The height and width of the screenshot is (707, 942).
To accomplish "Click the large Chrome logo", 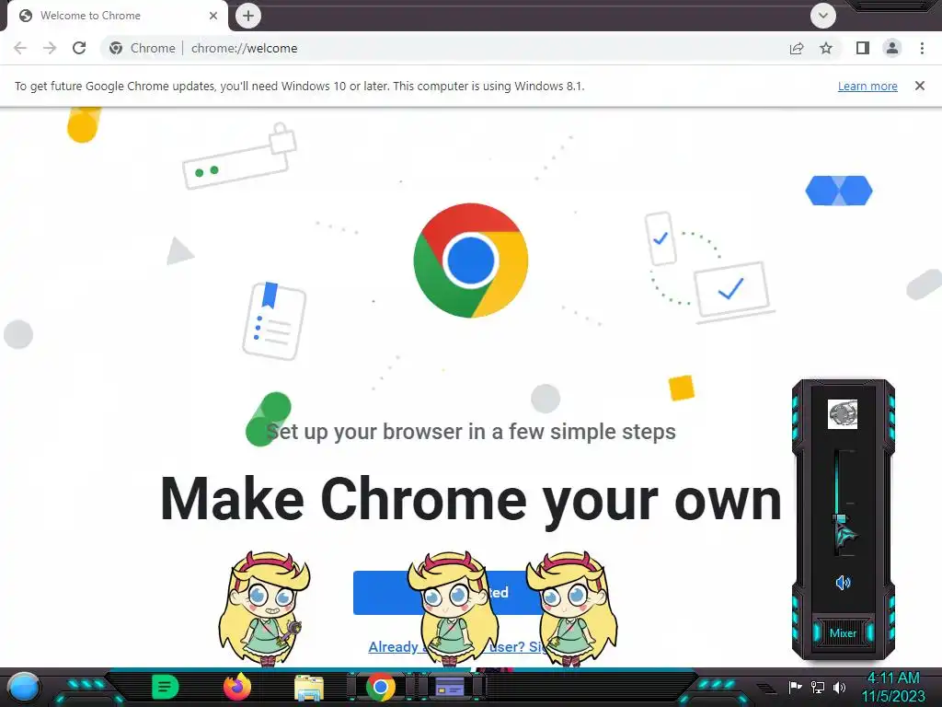I will click(471, 261).
